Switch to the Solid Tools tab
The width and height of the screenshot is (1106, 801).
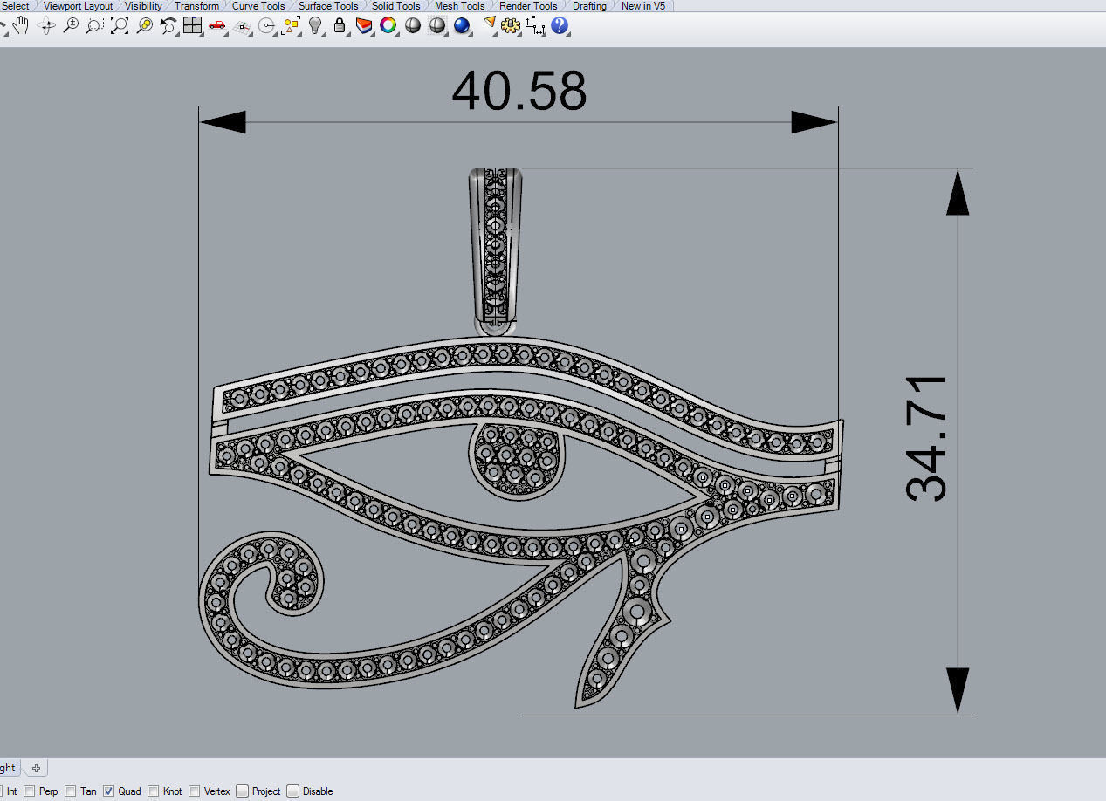pos(396,6)
